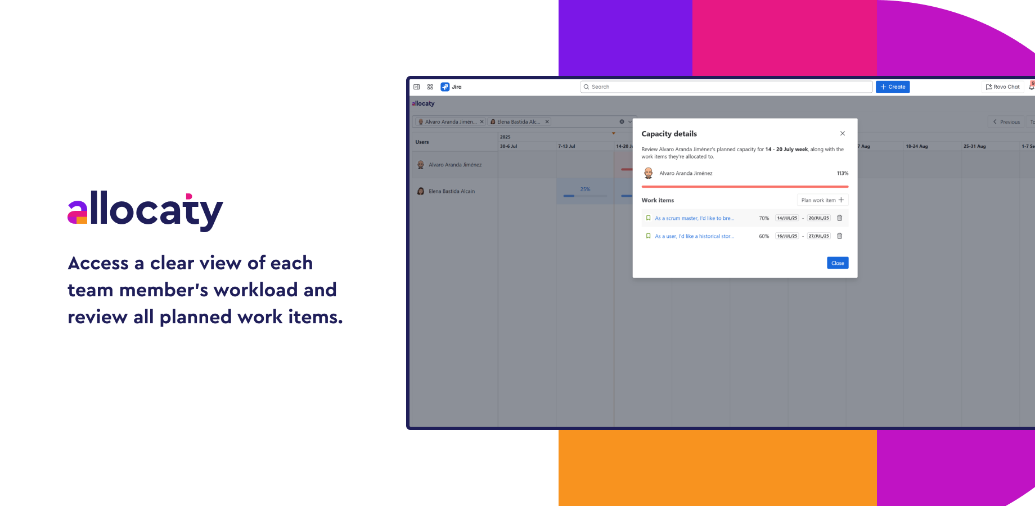Close Capacity details with the X icon
The height and width of the screenshot is (506, 1035).
pyautogui.click(x=843, y=134)
